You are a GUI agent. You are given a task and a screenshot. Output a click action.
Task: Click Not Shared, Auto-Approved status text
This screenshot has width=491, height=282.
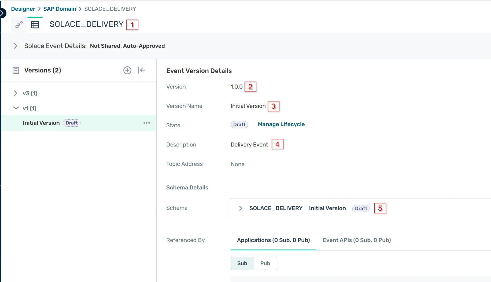tap(127, 46)
